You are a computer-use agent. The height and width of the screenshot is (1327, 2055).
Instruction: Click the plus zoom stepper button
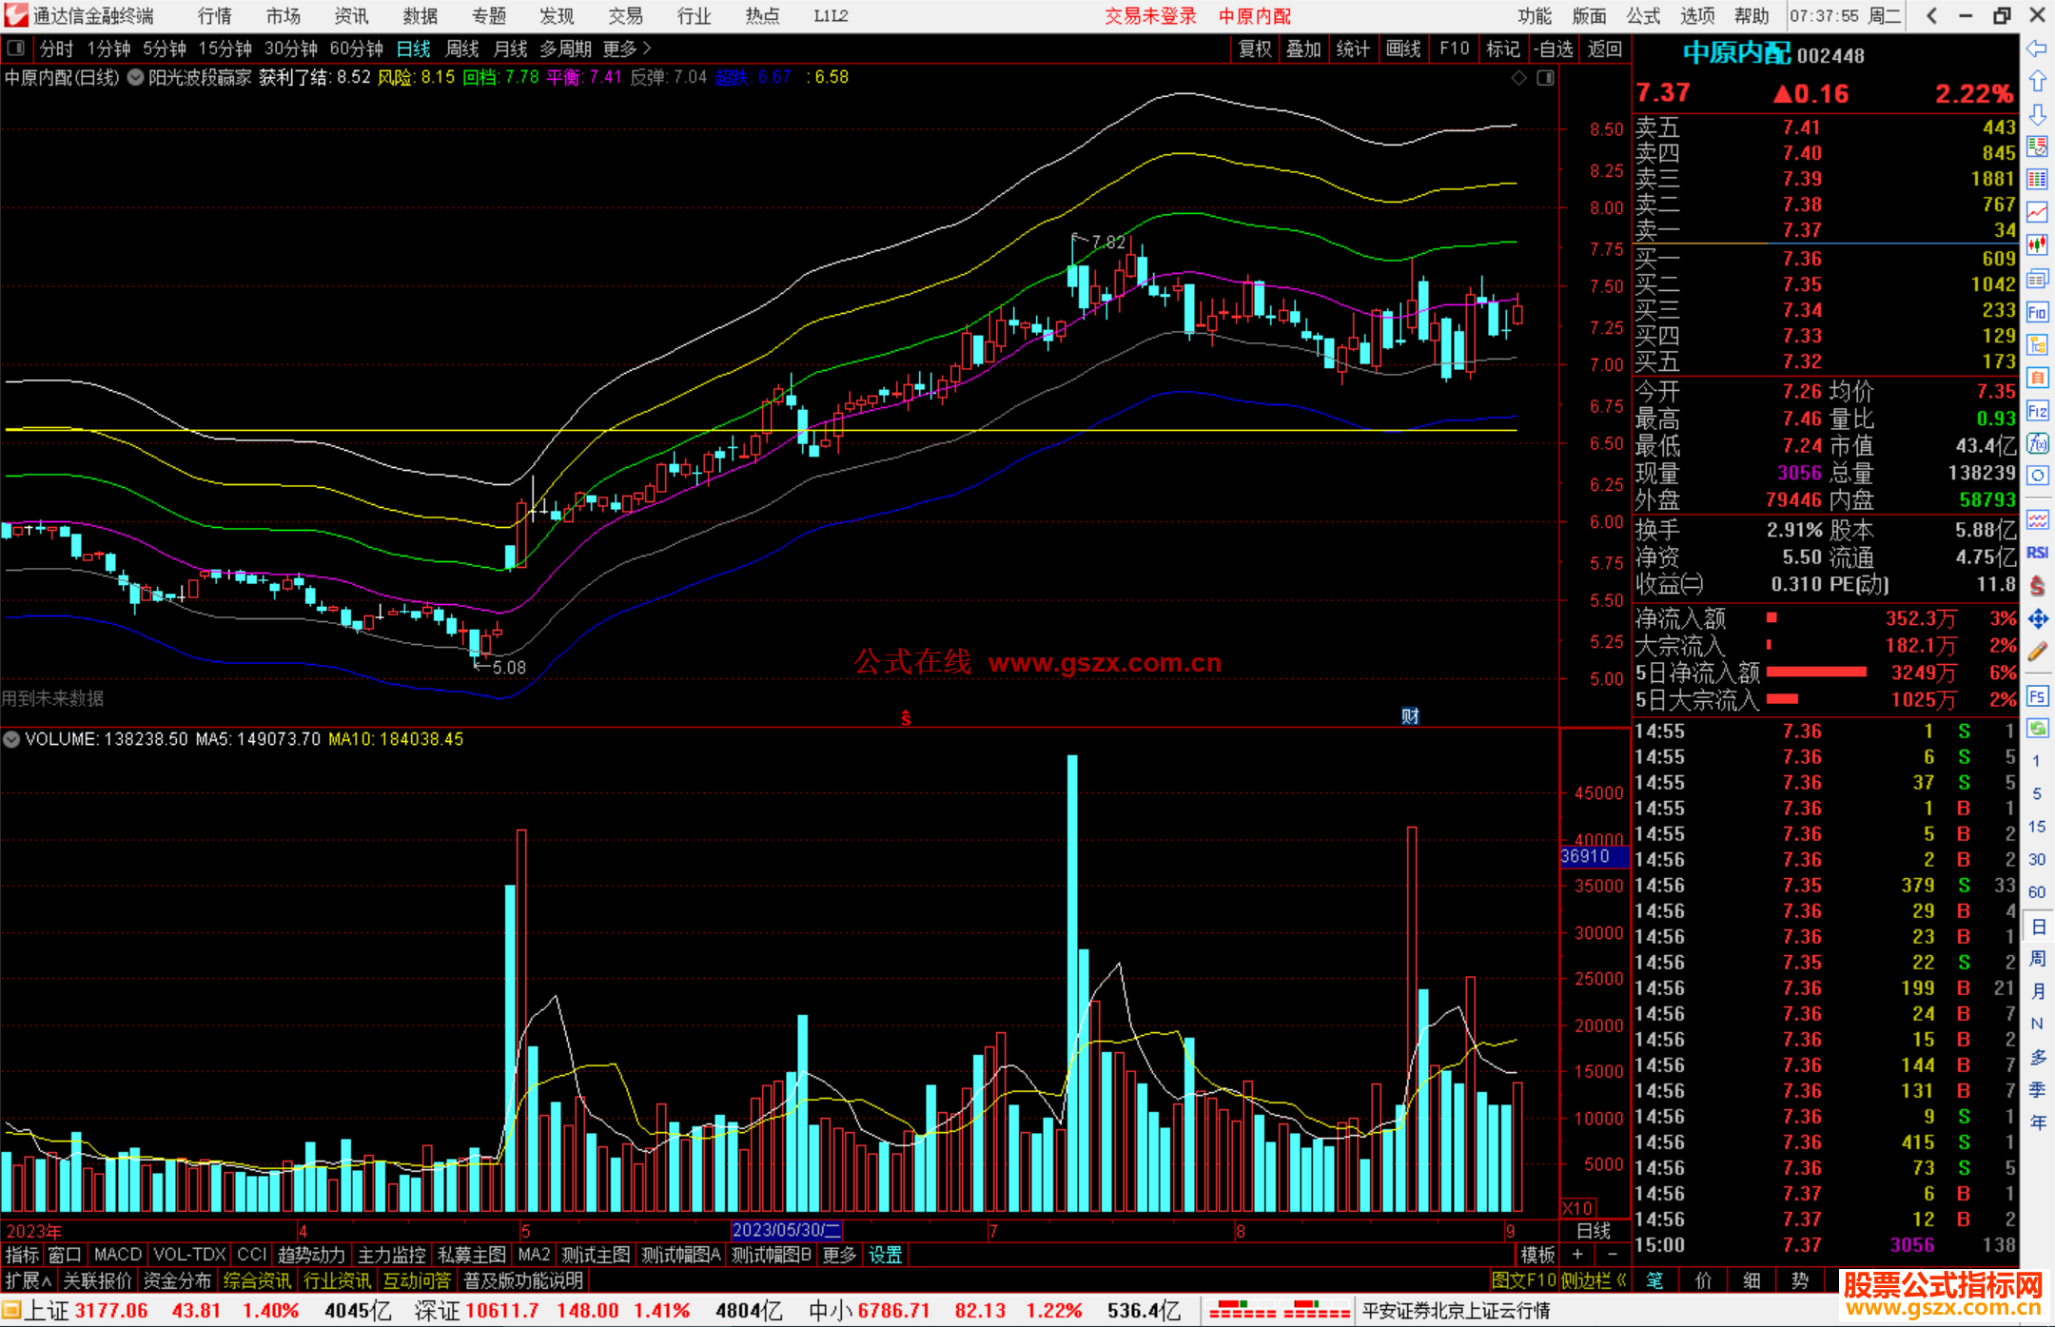point(1577,1255)
